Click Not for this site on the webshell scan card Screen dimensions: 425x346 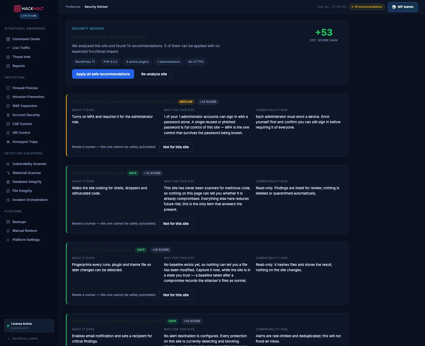(176, 224)
